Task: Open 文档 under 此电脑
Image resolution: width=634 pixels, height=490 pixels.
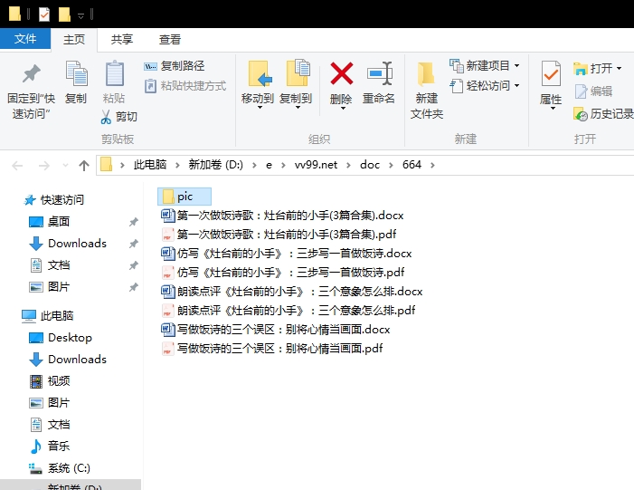Action: pos(49,425)
